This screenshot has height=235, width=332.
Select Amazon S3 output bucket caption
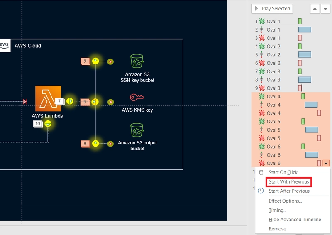point(137,146)
